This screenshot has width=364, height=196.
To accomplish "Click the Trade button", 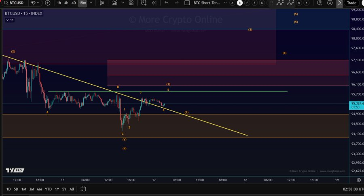I will (x=352, y=3).
